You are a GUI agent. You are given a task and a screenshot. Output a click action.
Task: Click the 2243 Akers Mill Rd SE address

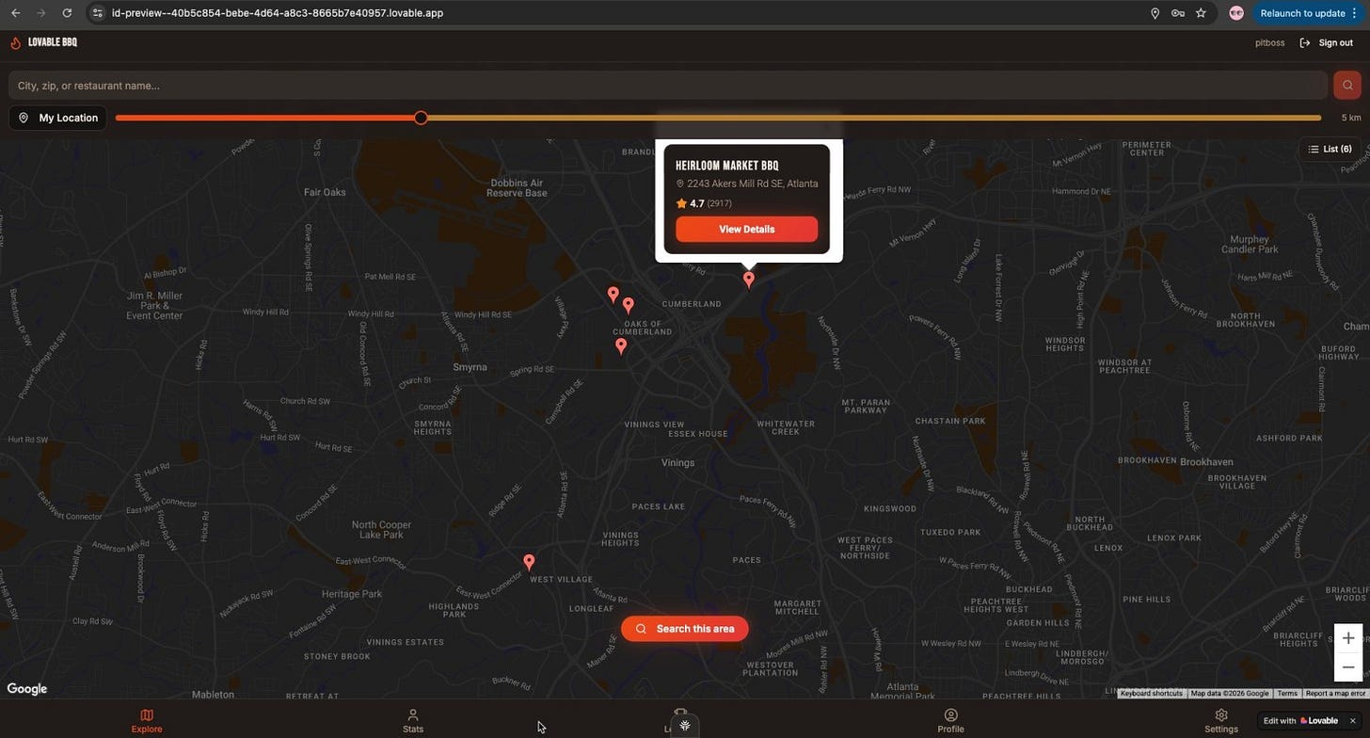(752, 184)
